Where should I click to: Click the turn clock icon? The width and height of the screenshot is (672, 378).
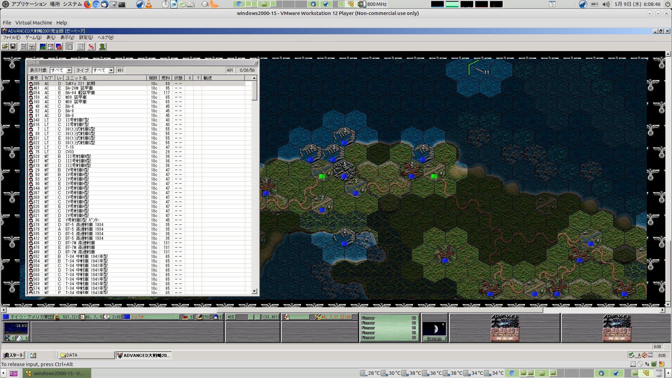click(107, 317)
